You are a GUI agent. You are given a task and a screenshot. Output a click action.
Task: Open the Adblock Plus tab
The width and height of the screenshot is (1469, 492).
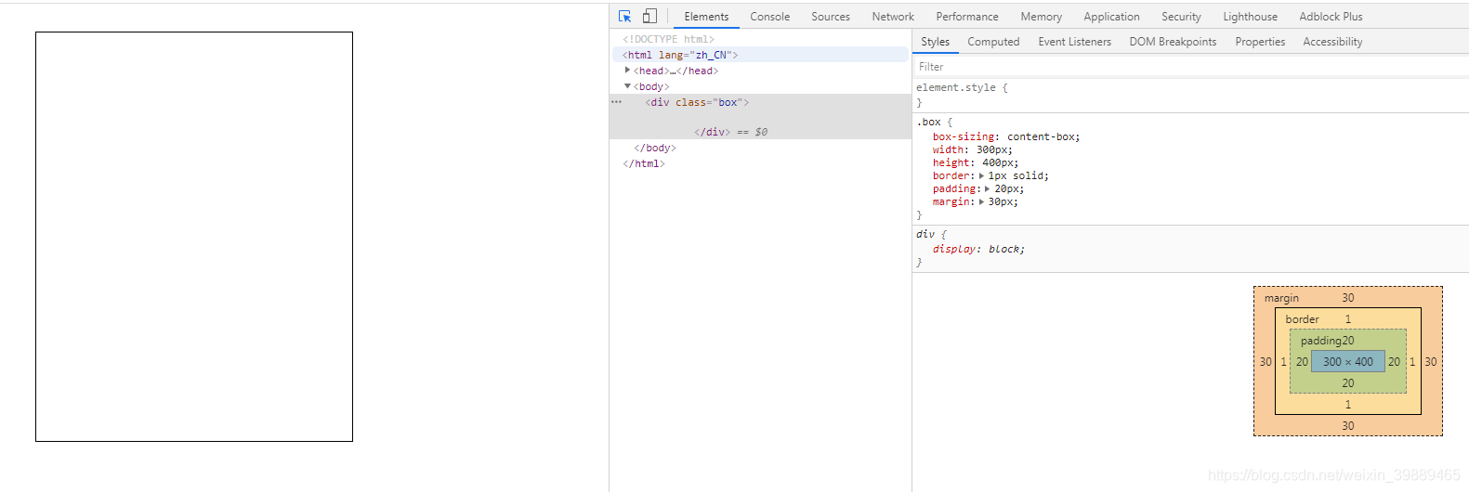pyautogui.click(x=1331, y=17)
